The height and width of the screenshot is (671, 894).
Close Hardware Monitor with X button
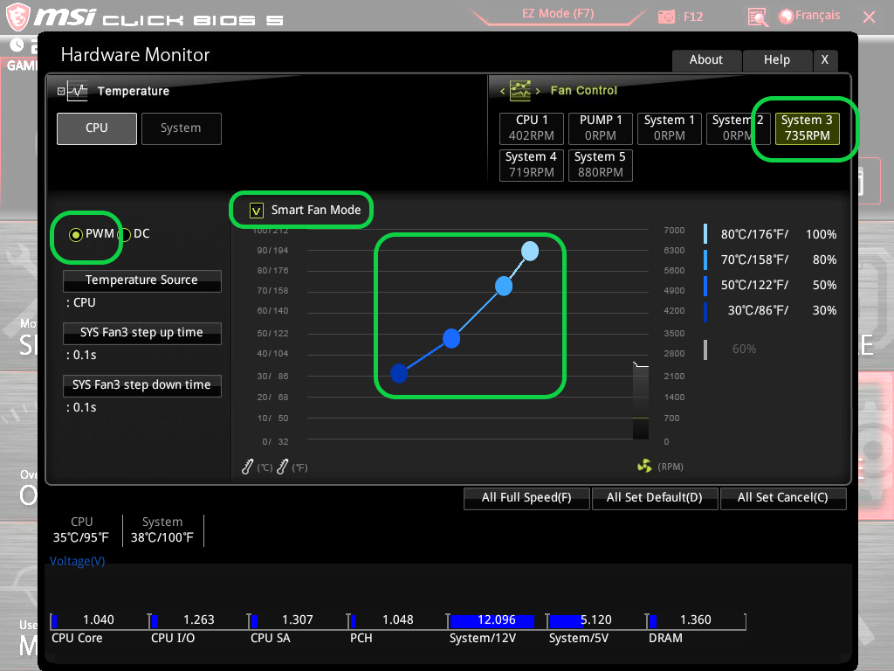[x=824, y=60]
